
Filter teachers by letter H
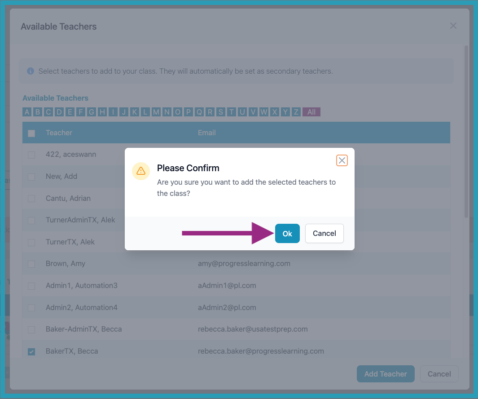click(102, 112)
